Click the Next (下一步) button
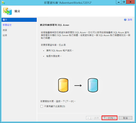This screenshot has height=123, width=136. click(109, 118)
